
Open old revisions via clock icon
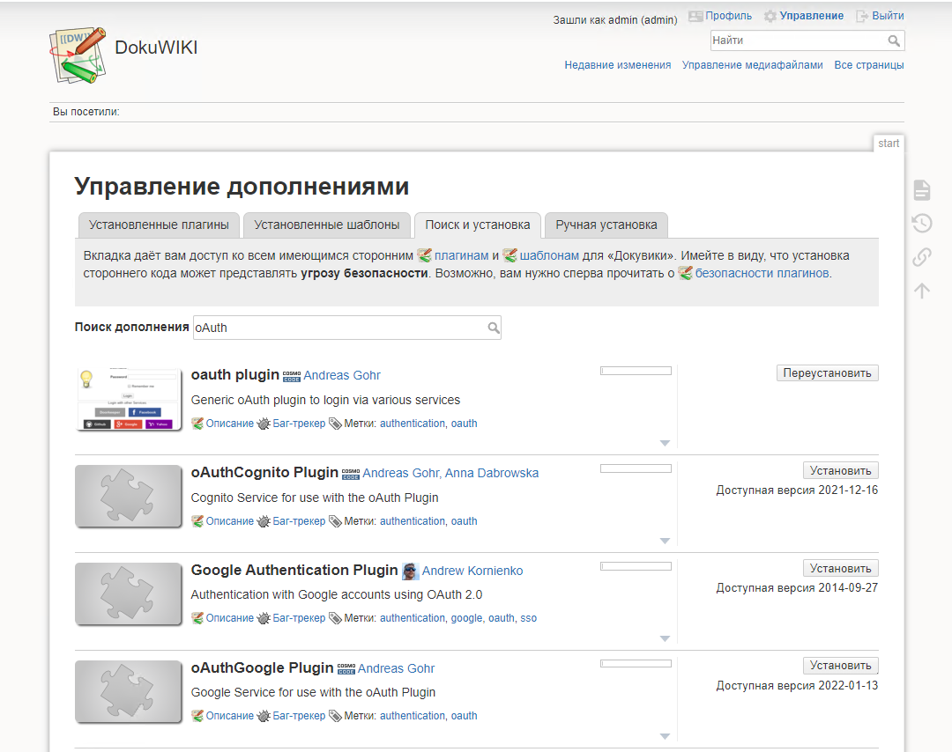click(x=922, y=223)
